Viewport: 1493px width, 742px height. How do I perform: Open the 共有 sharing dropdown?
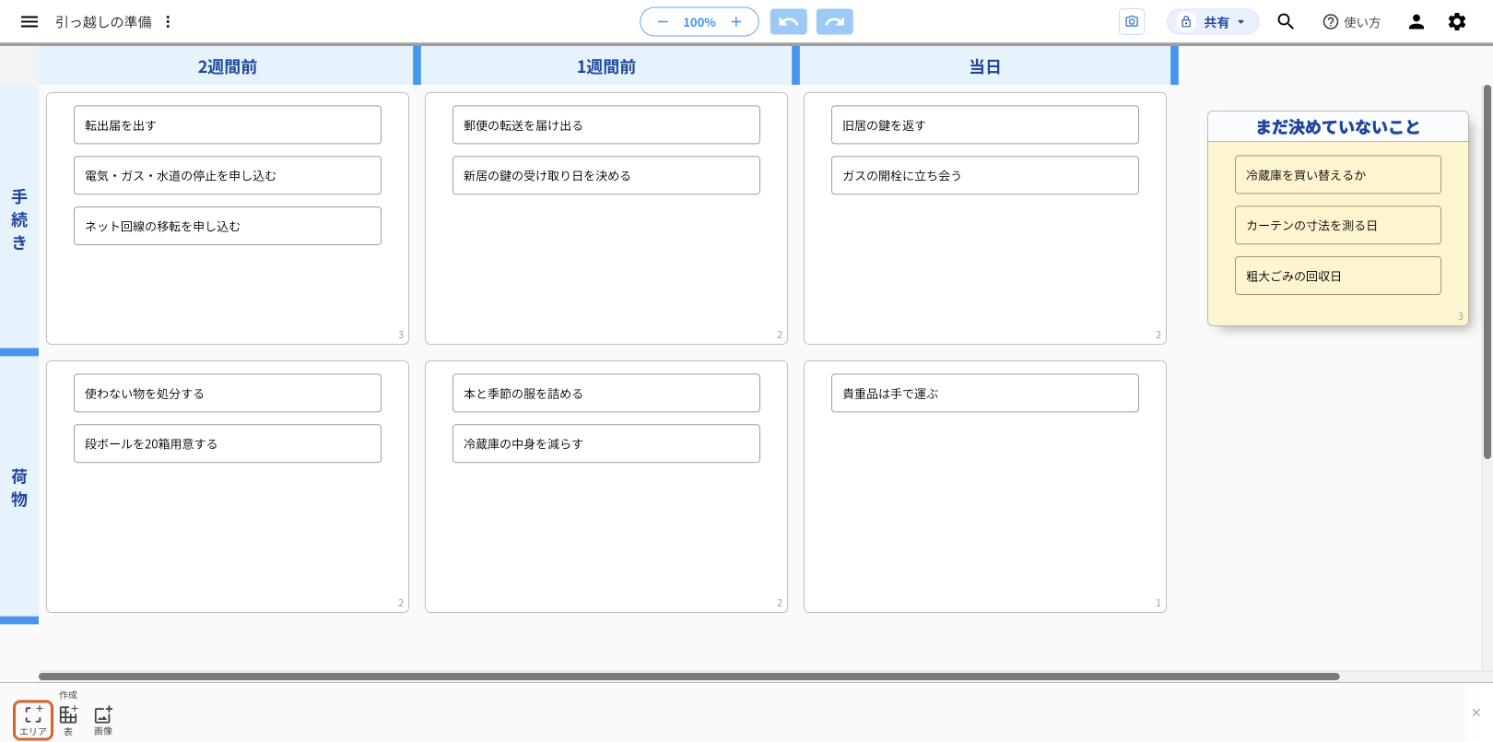(1213, 22)
